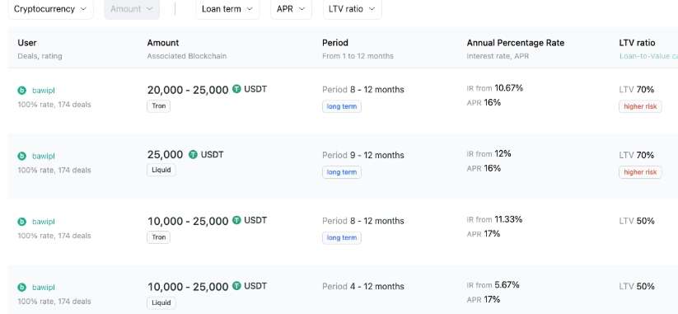678x314 pixels.
Task: Click Tether icon in the Period 4 - 12 months row
Action: pos(236,285)
